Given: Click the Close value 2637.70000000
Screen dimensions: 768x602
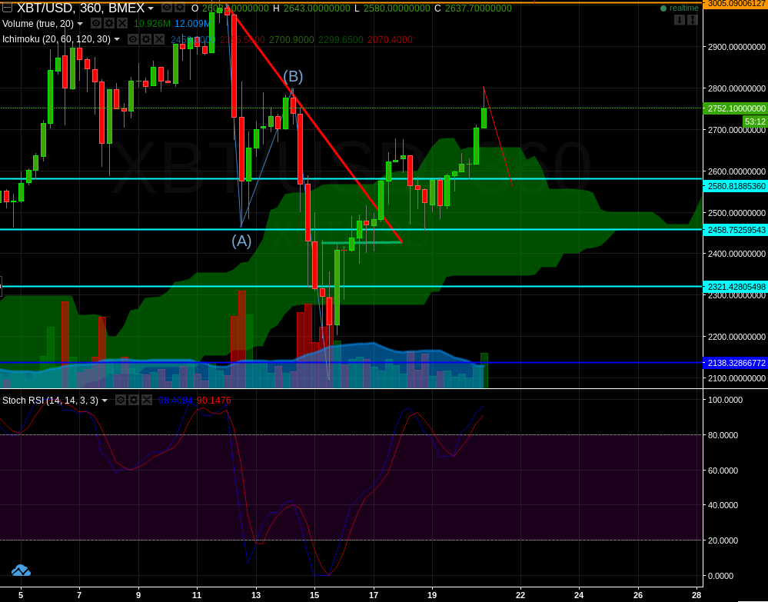Looking at the screenshot, I should click(x=478, y=8).
